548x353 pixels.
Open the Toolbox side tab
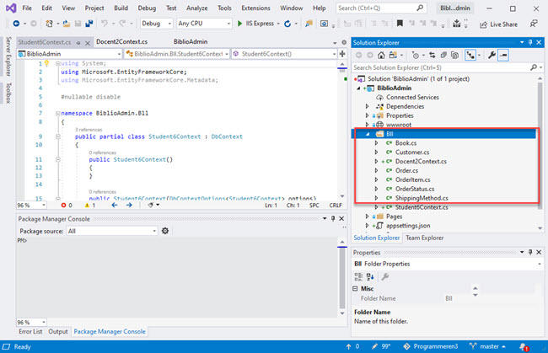tap(8, 93)
